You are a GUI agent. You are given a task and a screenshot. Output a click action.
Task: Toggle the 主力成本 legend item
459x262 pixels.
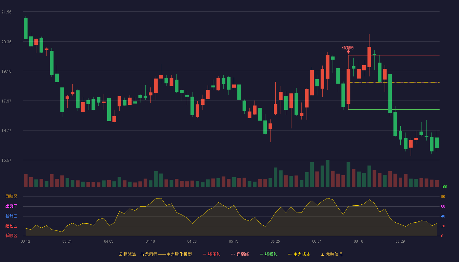point(299,254)
